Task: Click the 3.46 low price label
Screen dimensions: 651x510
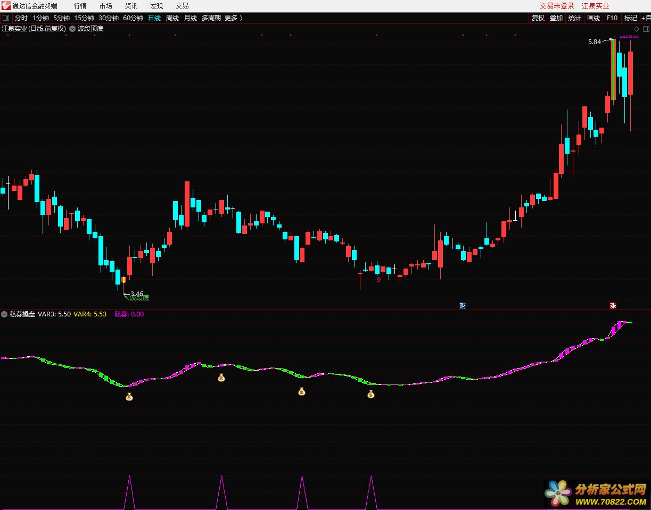Action: click(137, 294)
